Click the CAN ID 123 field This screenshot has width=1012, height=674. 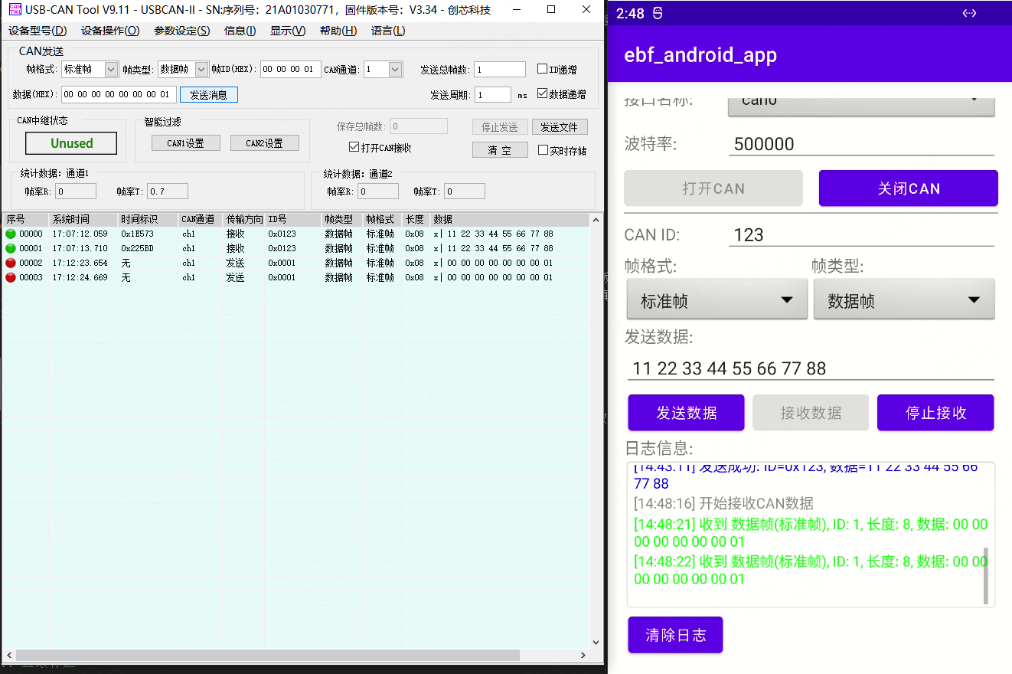click(860, 234)
